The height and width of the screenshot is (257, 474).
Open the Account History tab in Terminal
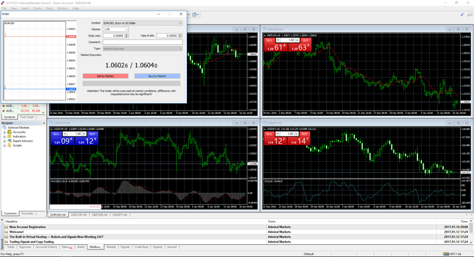tap(46, 247)
